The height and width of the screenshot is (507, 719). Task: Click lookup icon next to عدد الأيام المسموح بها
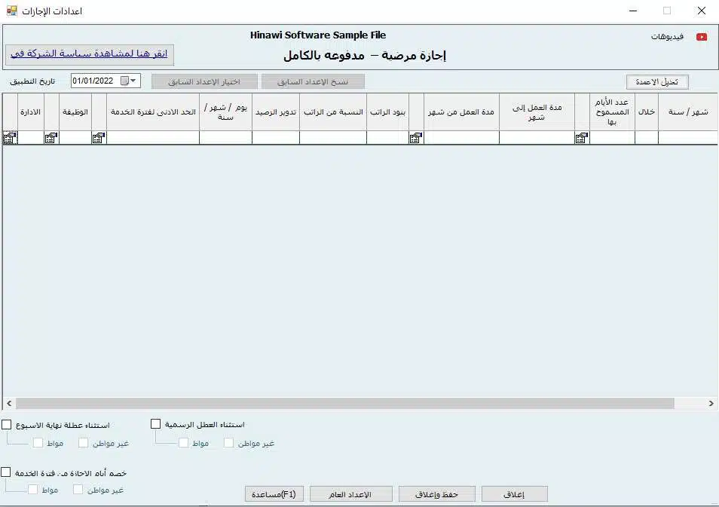tap(582, 138)
